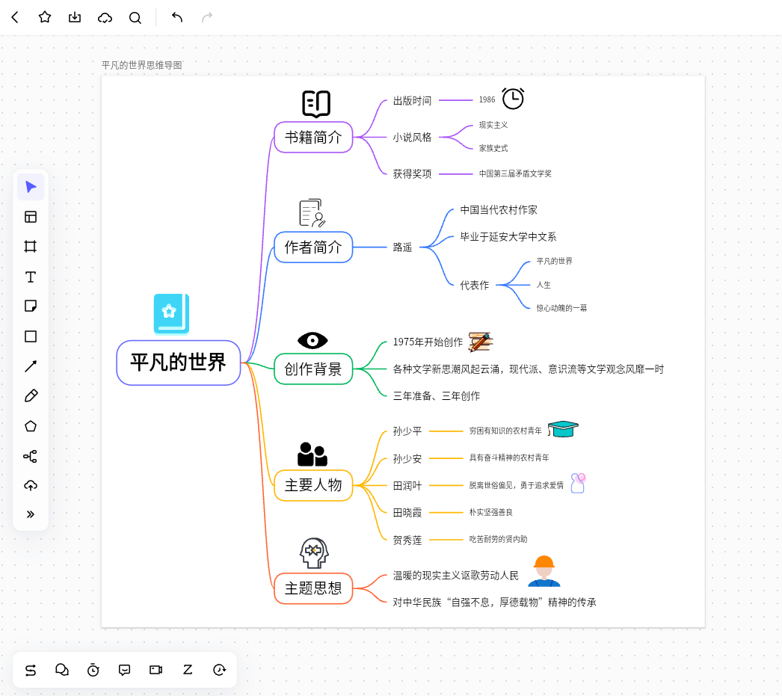Click the 贺秀莲 character node

(407, 540)
